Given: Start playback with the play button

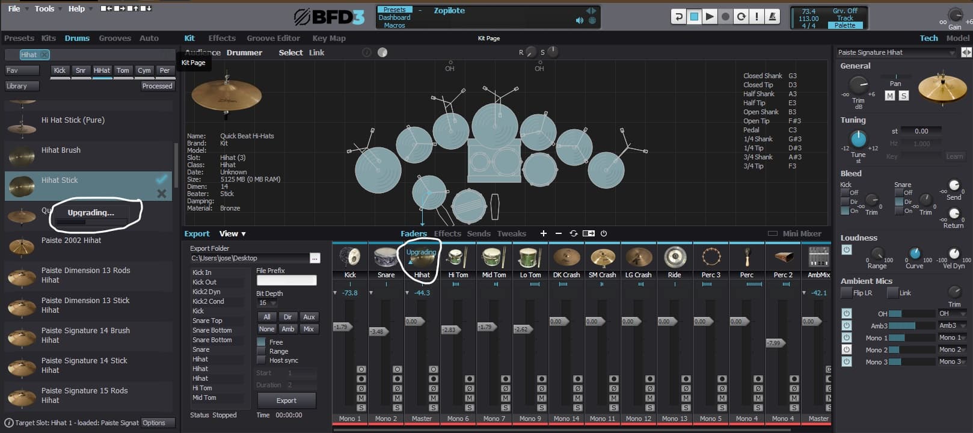Looking at the screenshot, I should coord(710,17).
